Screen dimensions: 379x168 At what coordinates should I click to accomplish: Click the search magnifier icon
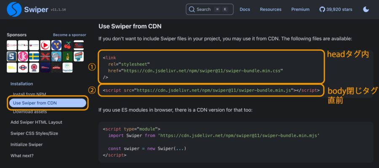click(x=192, y=9)
